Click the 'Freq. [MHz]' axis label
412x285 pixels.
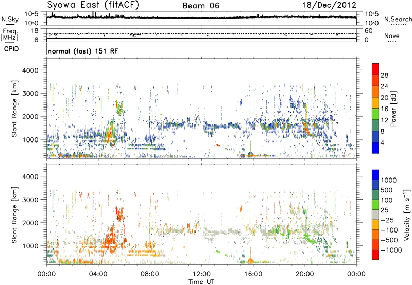[x=9, y=35]
